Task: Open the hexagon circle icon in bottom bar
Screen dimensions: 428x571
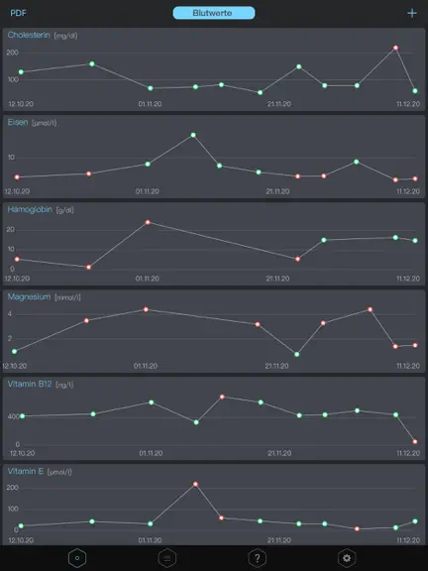Action: click(x=77, y=558)
